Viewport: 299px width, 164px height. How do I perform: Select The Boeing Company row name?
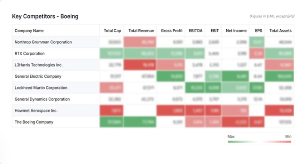[34, 122]
